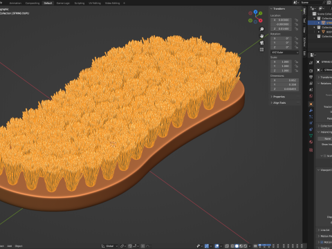Open the Object Constraints tab icon

[x=311, y=129]
